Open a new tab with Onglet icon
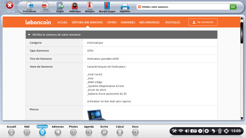 click(x=60, y=6)
